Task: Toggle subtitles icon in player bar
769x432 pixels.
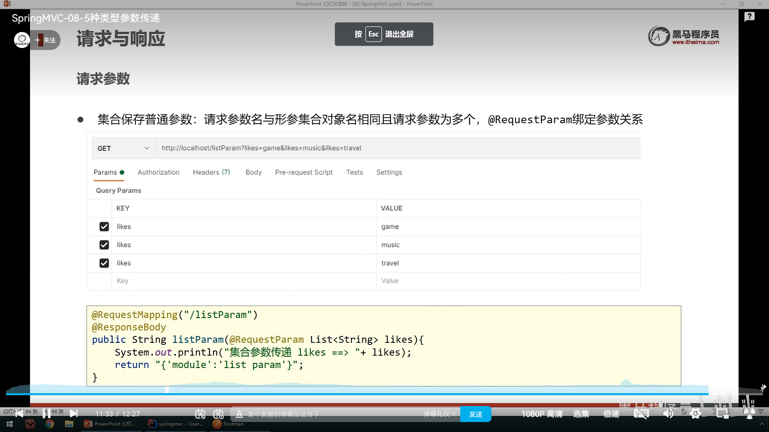Action: [641, 414]
